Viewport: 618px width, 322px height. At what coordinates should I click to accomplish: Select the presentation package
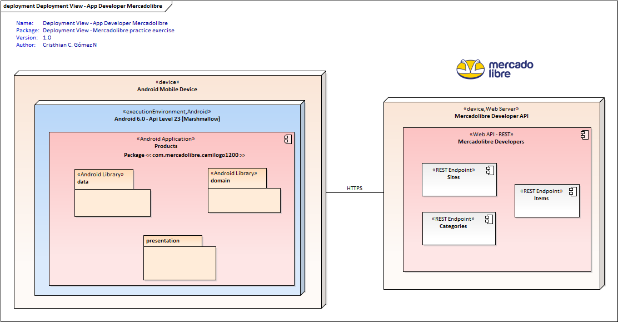(x=180, y=257)
